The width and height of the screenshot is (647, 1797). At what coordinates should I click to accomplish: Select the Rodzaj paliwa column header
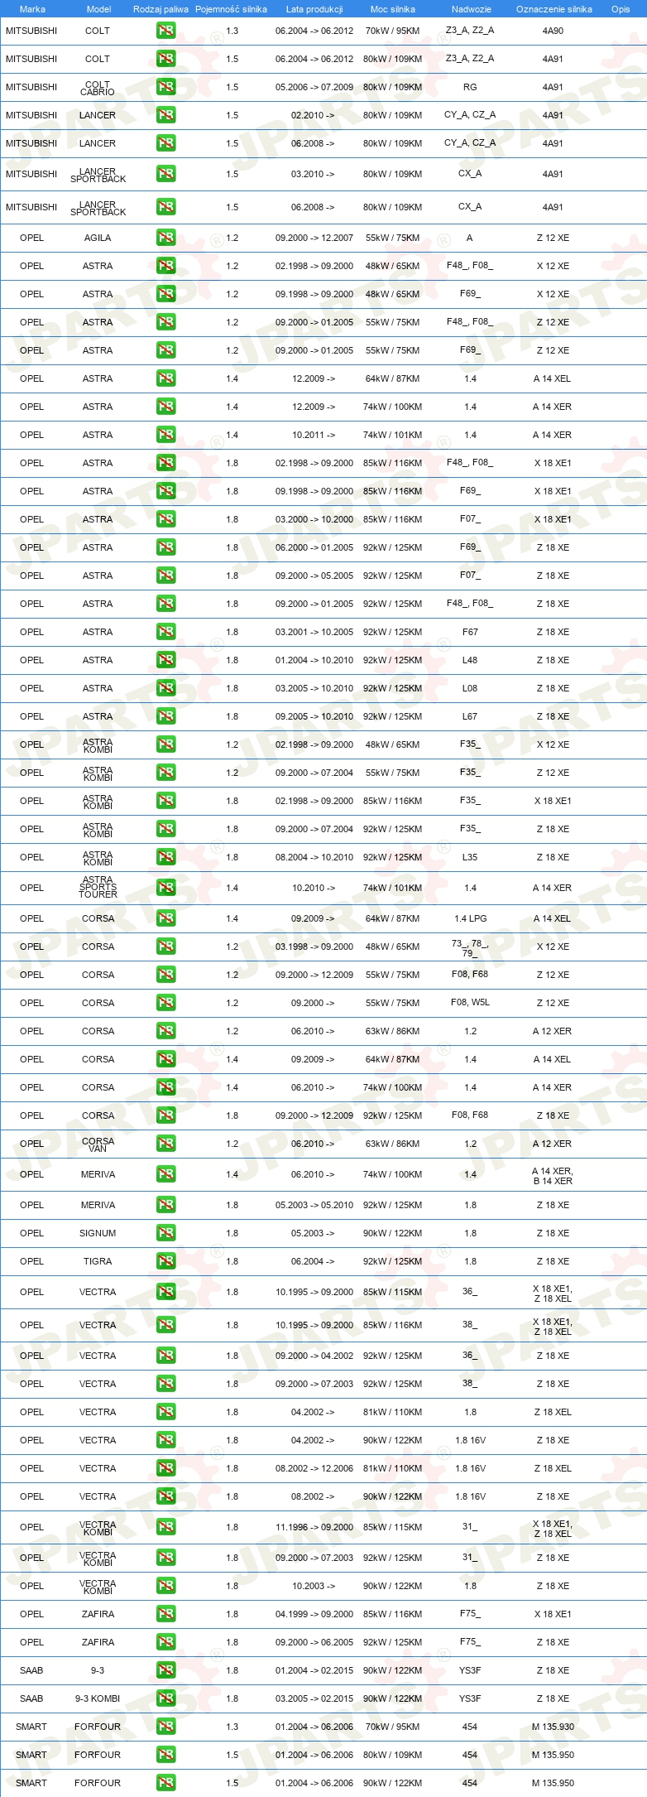point(161,9)
